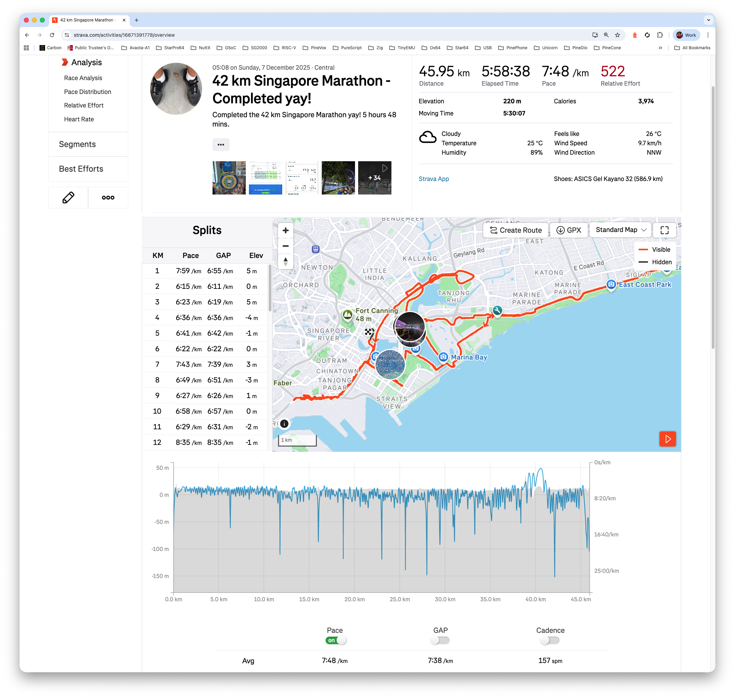Open the Strava App link

click(434, 179)
